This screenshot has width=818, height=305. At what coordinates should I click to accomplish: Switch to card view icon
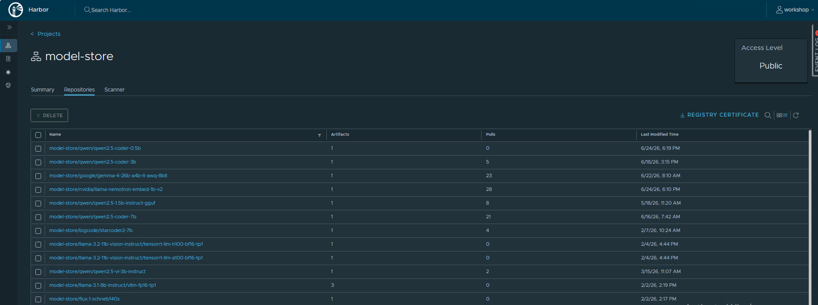click(x=779, y=115)
